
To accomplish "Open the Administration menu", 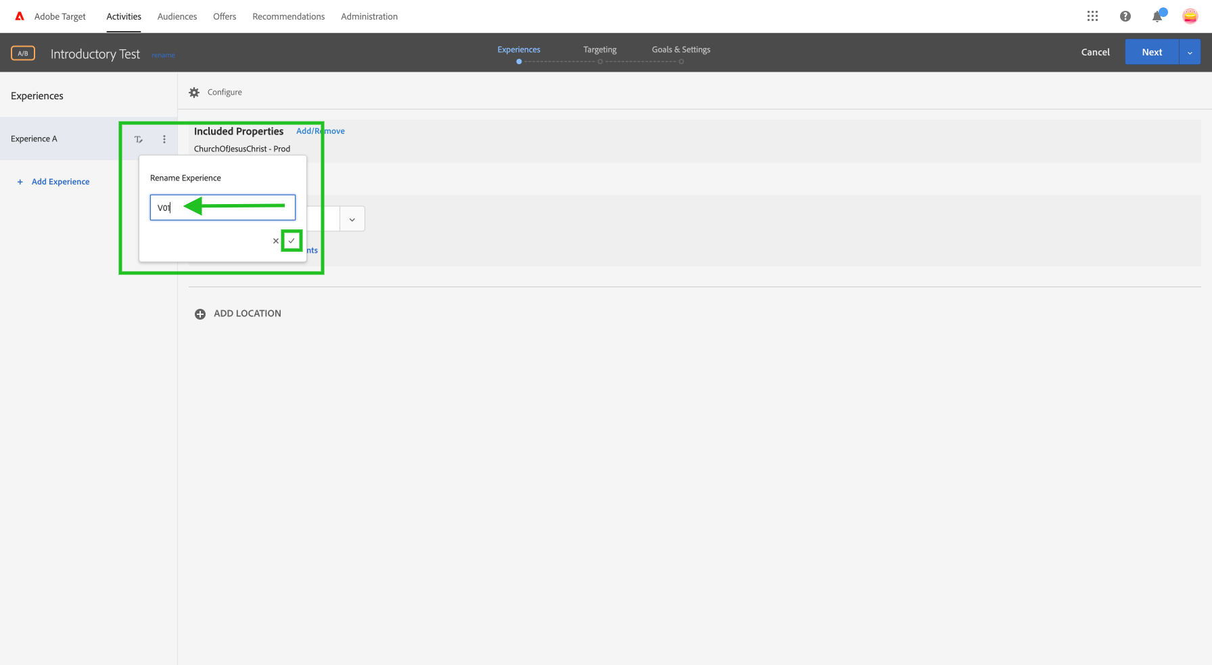I will 369,16.
